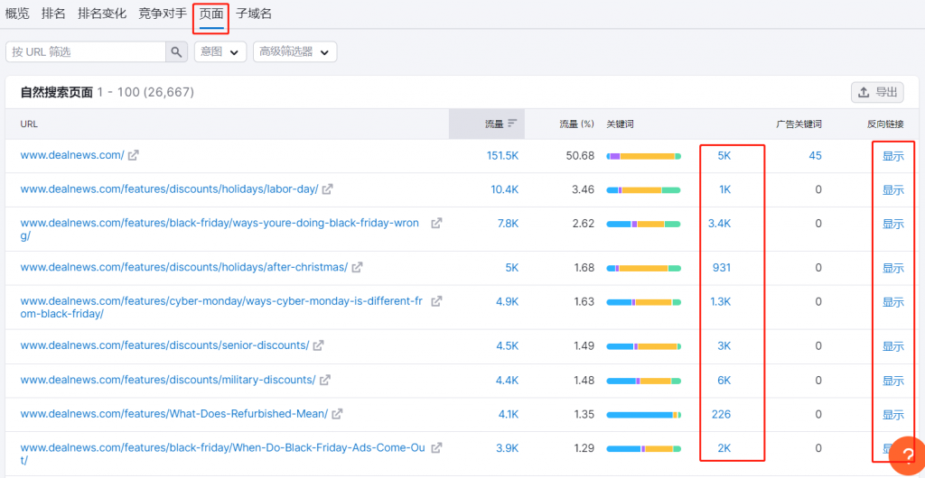Click traffic value 4.9K
The height and width of the screenshot is (478, 925).
click(508, 301)
